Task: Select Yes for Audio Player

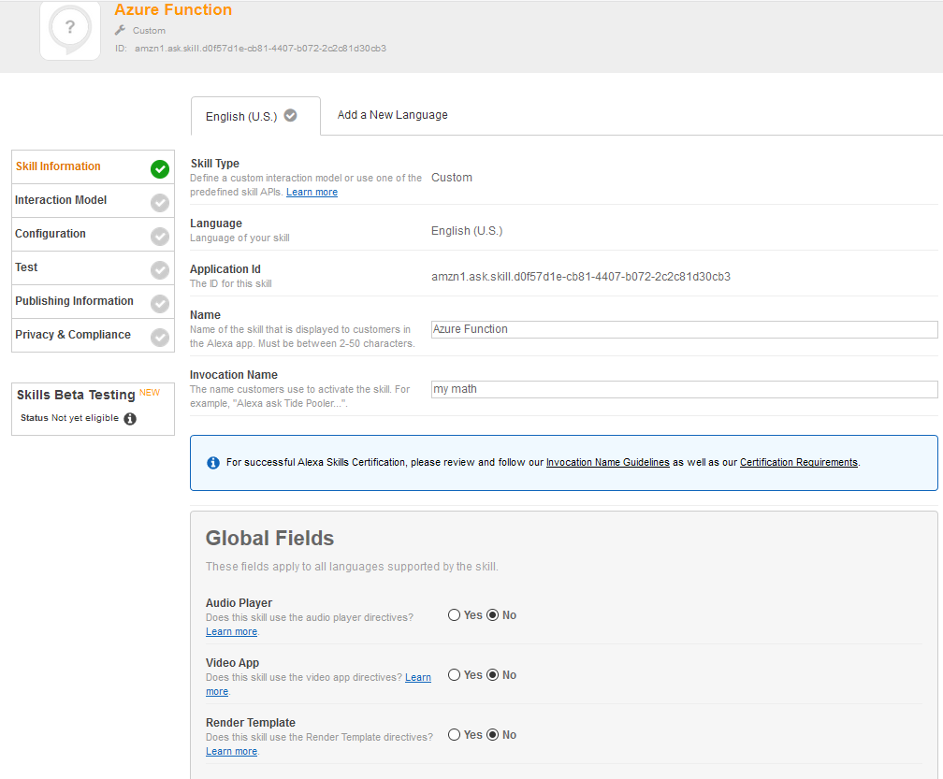Action: (x=454, y=615)
